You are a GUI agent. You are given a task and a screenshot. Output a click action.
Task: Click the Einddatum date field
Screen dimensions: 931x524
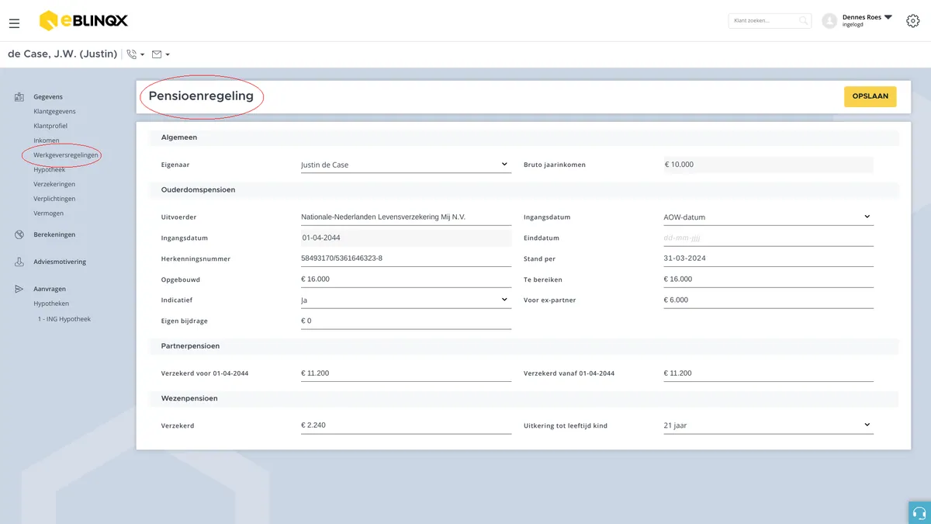(768, 238)
